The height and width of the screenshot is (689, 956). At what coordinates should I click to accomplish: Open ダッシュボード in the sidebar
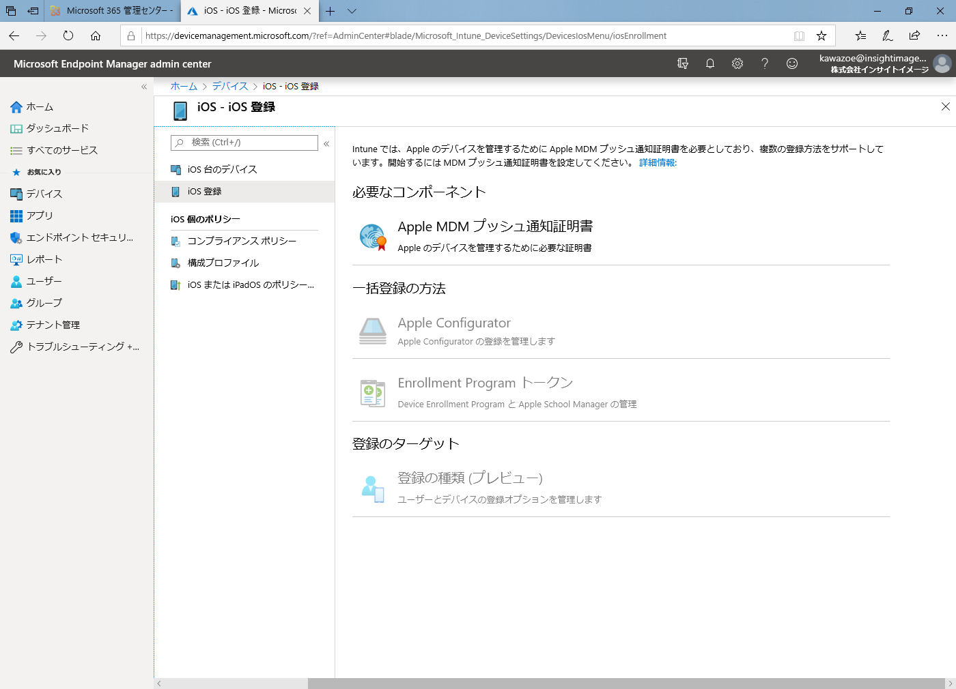pos(57,128)
